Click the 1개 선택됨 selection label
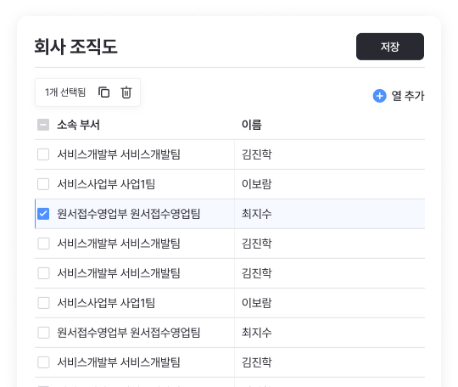Screen dimensions: 458x387 [65, 93]
